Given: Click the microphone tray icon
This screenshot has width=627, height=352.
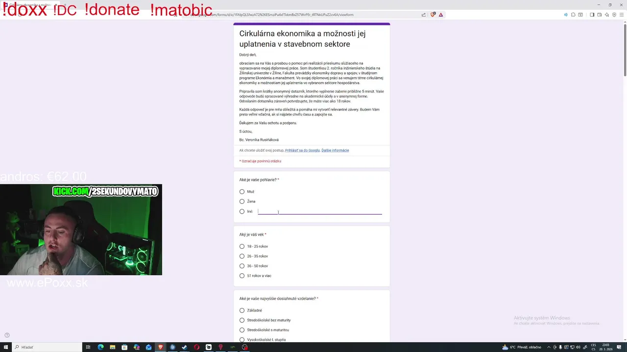Looking at the screenshot, I should pyautogui.click(x=560, y=347).
